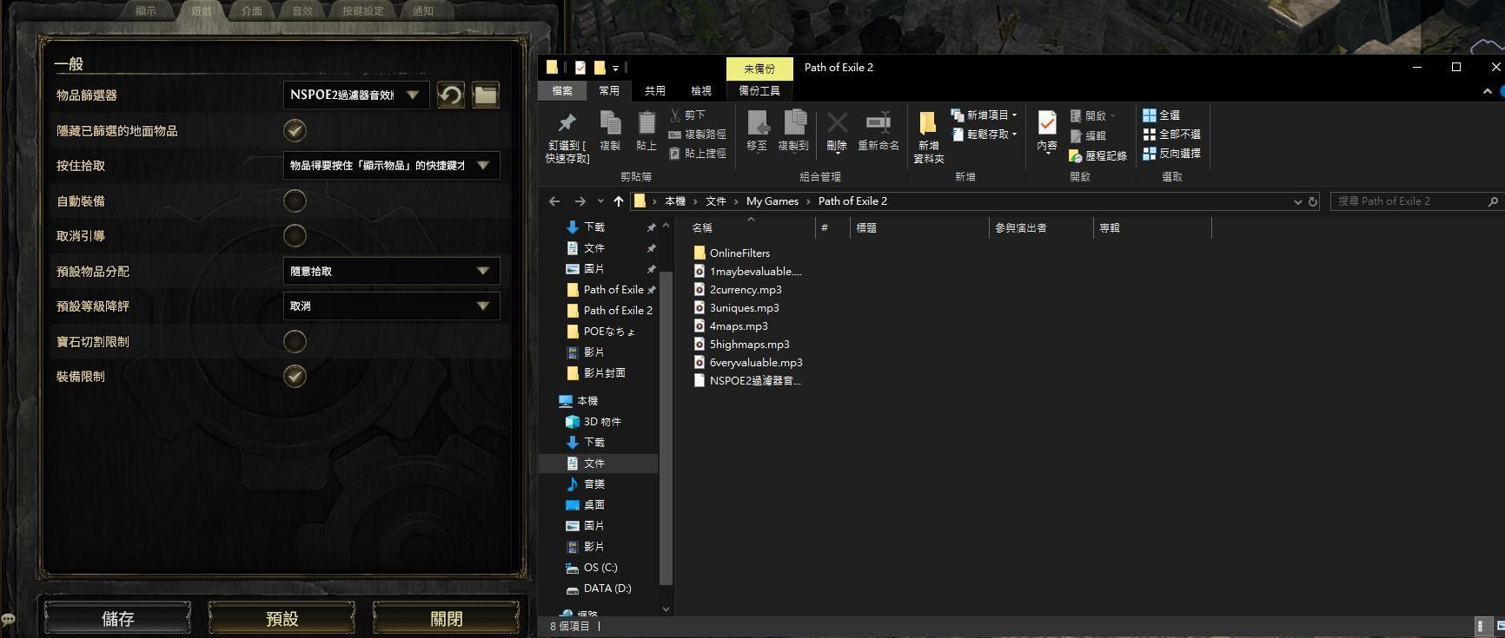Viewport: 1505px width, 638px height.
Task: Toggle 隱藏已篩選的地面物品 checkbox
Action: [295, 130]
